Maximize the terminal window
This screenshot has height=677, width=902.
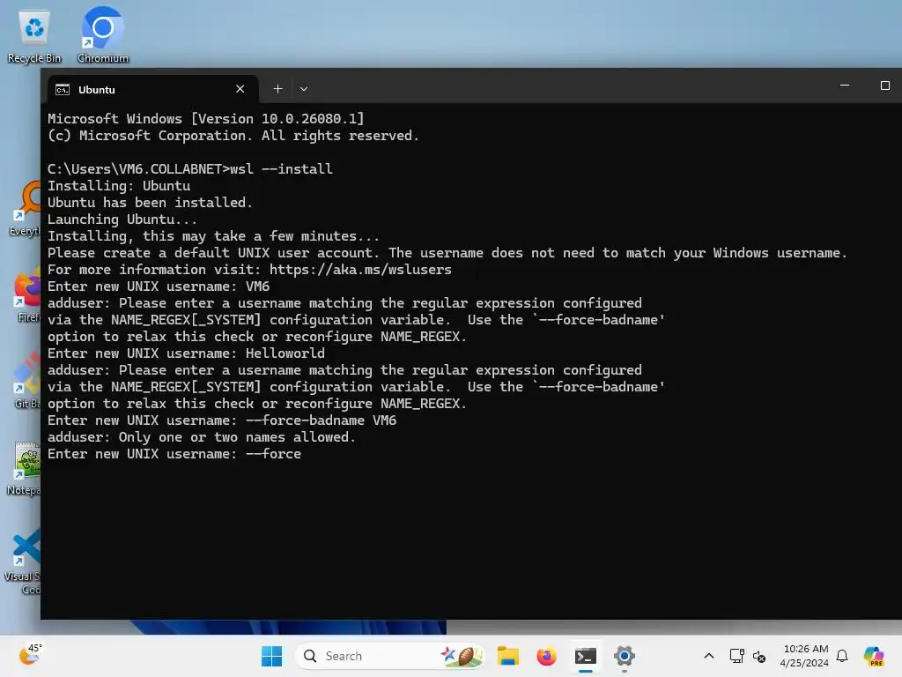pyautogui.click(x=884, y=86)
